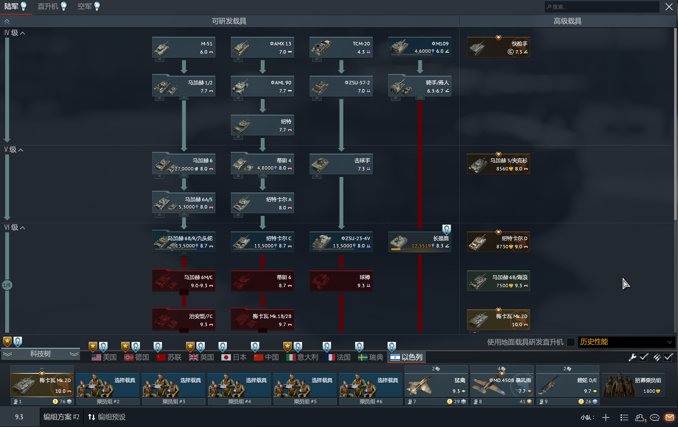This screenshot has height=427, width=678.
Task: Open the 历史性能 dropdown
Action: click(626, 342)
